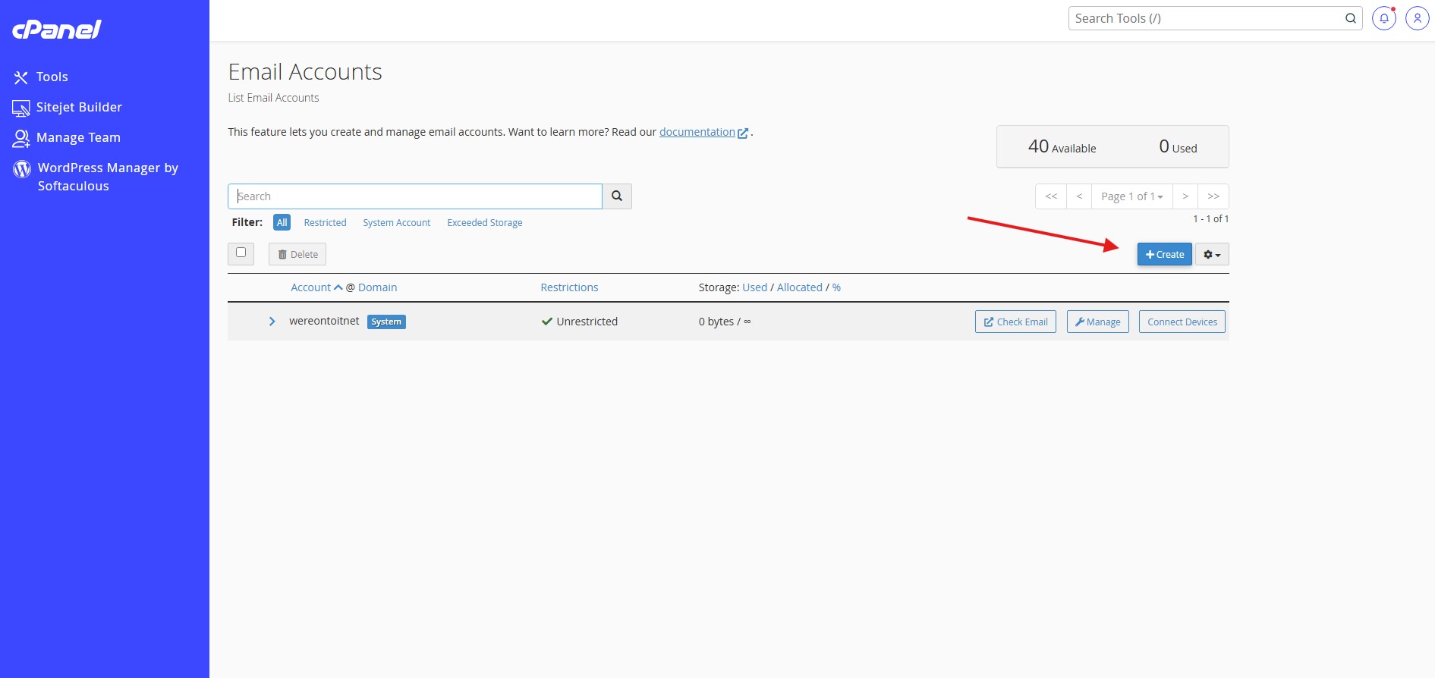Viewport: 1435px width, 678px height.
Task: Sort by storage Used
Action: [754, 287]
